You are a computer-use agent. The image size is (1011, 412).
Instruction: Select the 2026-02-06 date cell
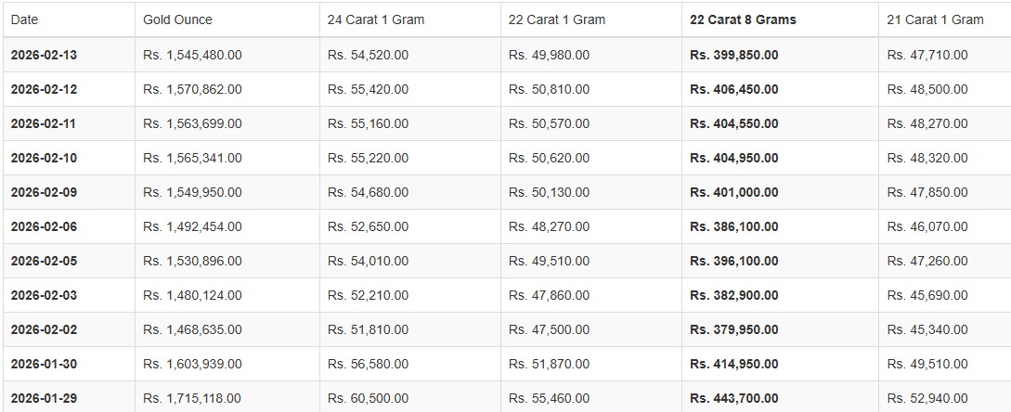44,226
